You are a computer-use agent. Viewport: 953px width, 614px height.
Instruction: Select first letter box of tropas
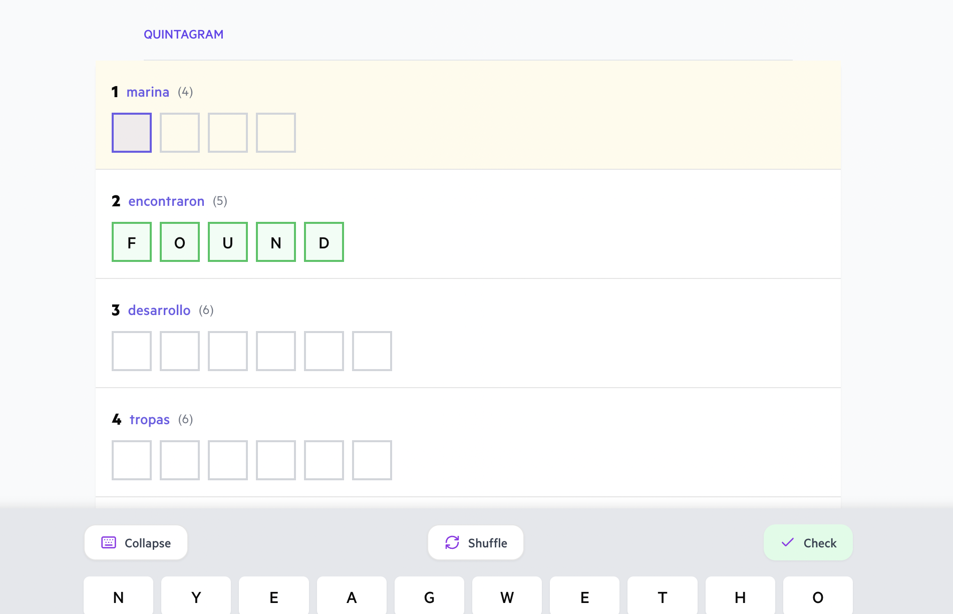tap(132, 460)
